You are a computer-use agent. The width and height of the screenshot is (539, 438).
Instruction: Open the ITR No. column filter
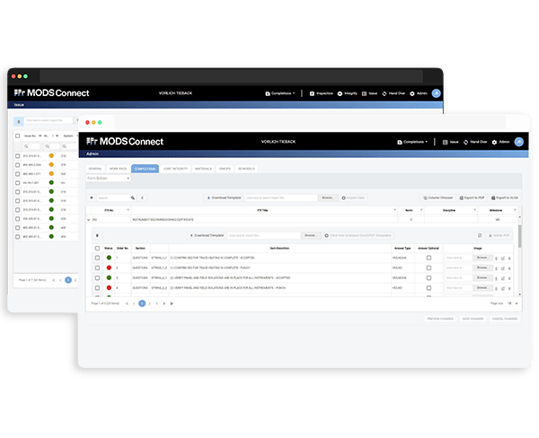point(128,210)
